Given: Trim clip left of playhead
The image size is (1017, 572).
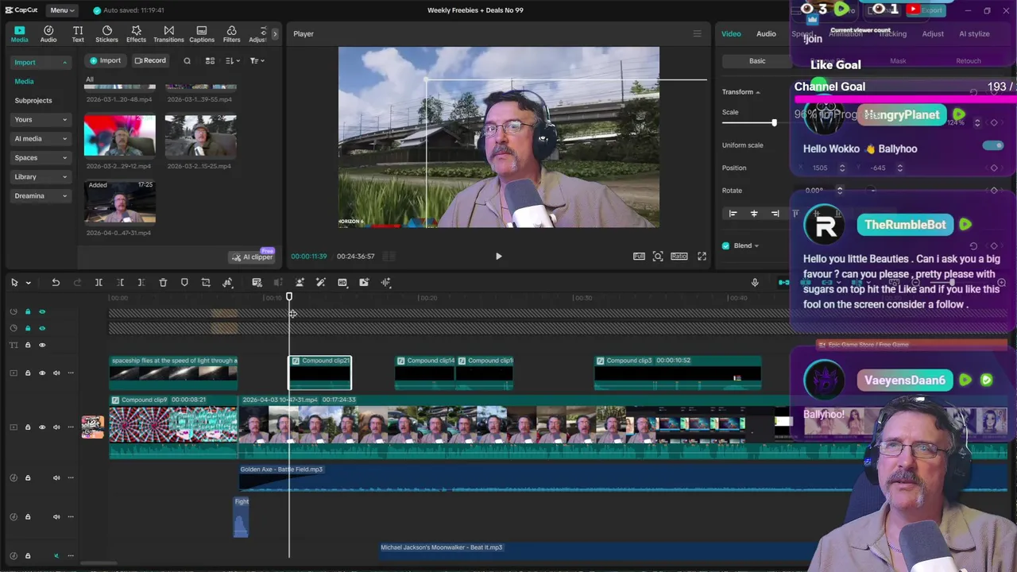Looking at the screenshot, I should [120, 282].
